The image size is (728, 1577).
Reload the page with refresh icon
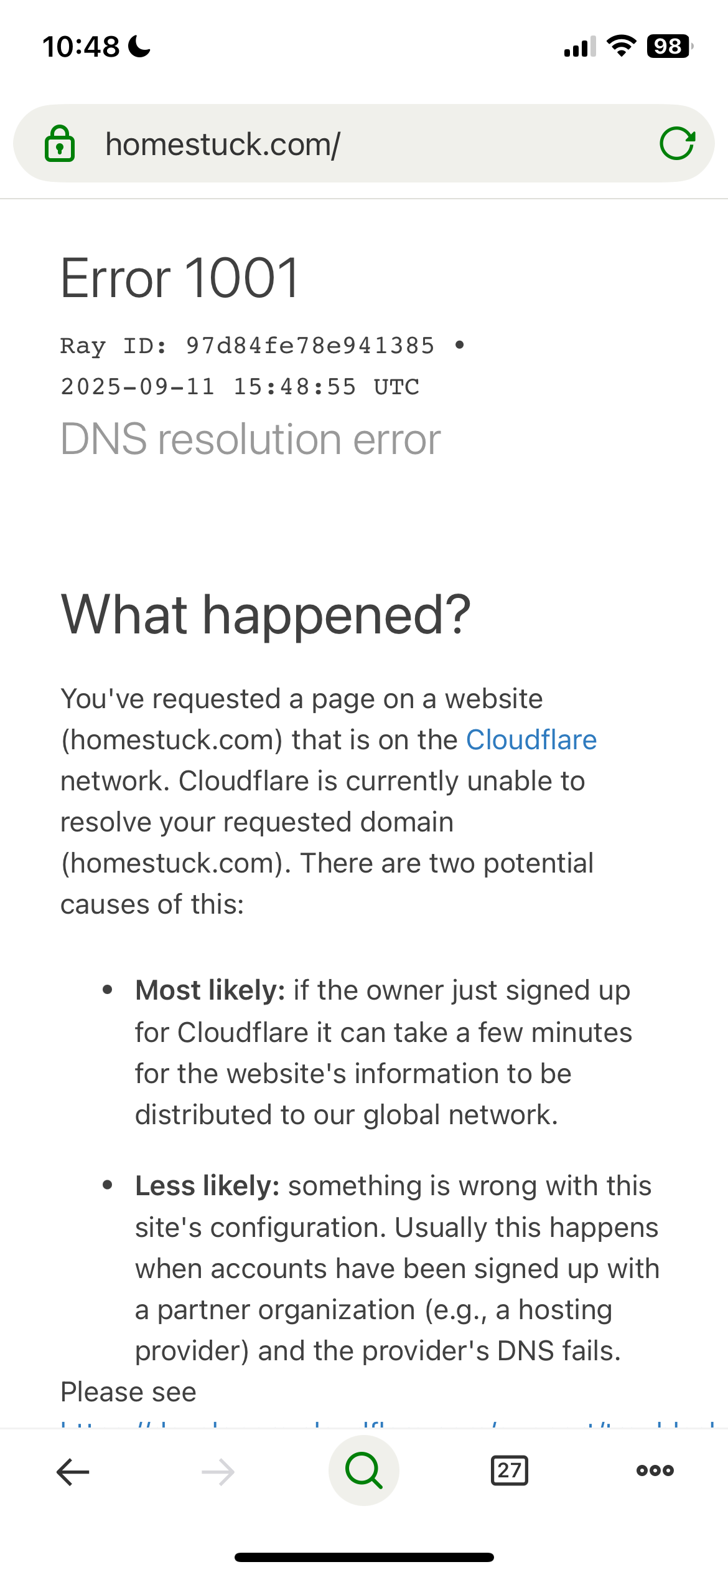coord(677,144)
